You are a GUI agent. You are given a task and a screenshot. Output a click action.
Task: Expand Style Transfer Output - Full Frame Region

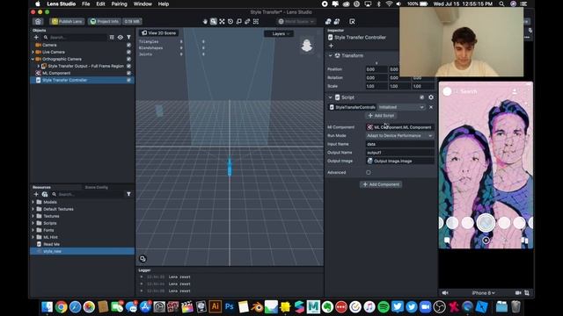pyautogui.click(x=39, y=66)
